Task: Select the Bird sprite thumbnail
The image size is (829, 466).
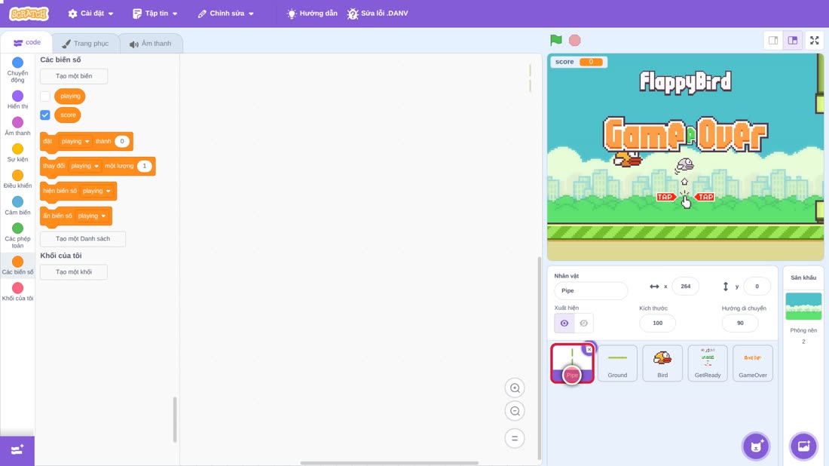Action: tap(662, 363)
